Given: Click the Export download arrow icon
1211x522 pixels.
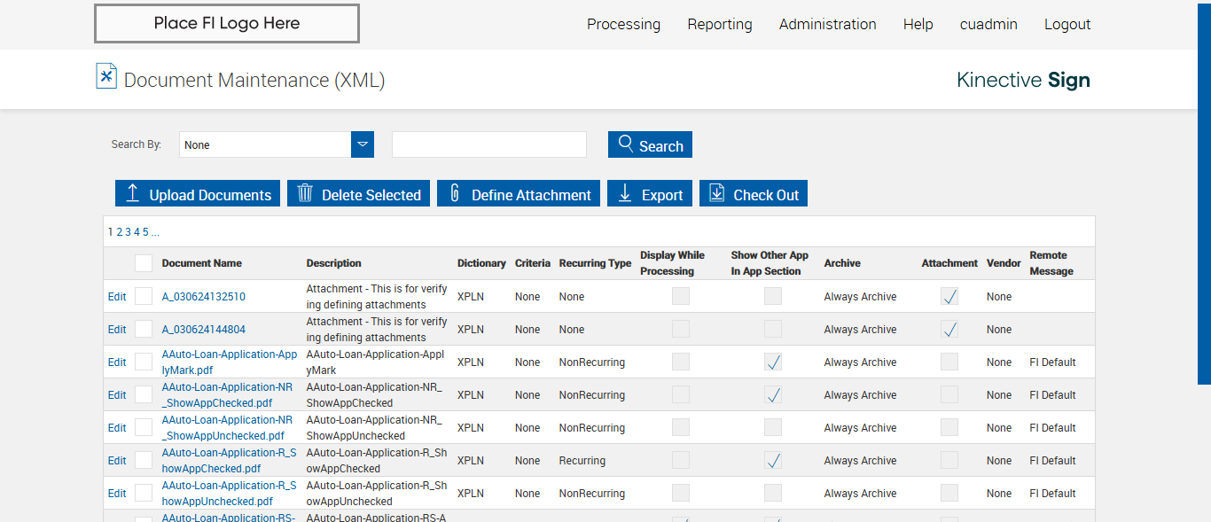Looking at the screenshot, I should tap(625, 193).
